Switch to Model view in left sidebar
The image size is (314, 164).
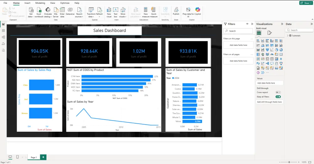pyautogui.click(x=3, y=37)
